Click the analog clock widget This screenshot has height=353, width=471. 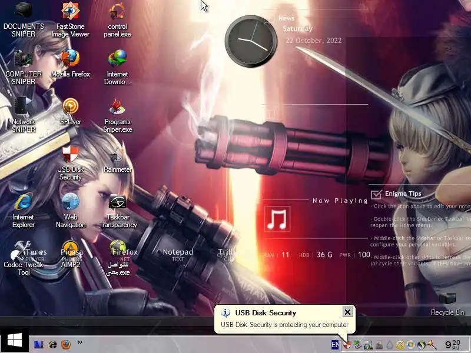(251, 41)
